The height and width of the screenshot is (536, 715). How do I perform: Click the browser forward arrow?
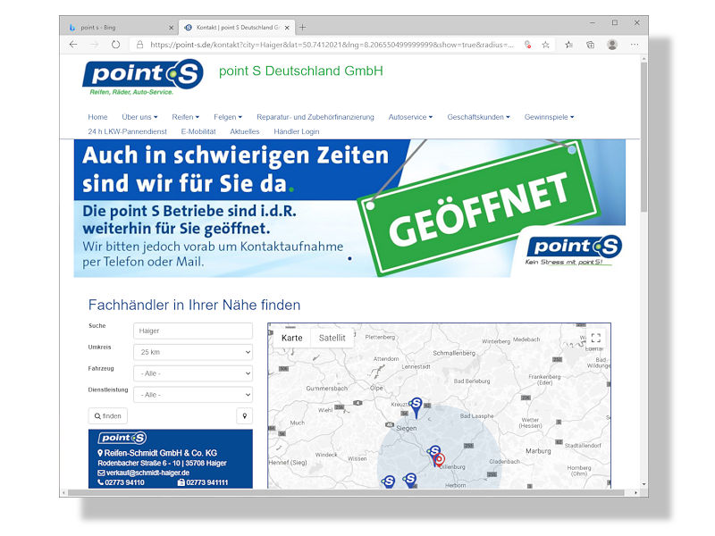pyautogui.click(x=95, y=45)
